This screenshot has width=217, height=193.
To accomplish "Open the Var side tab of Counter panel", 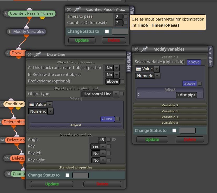I will [132, 11].
